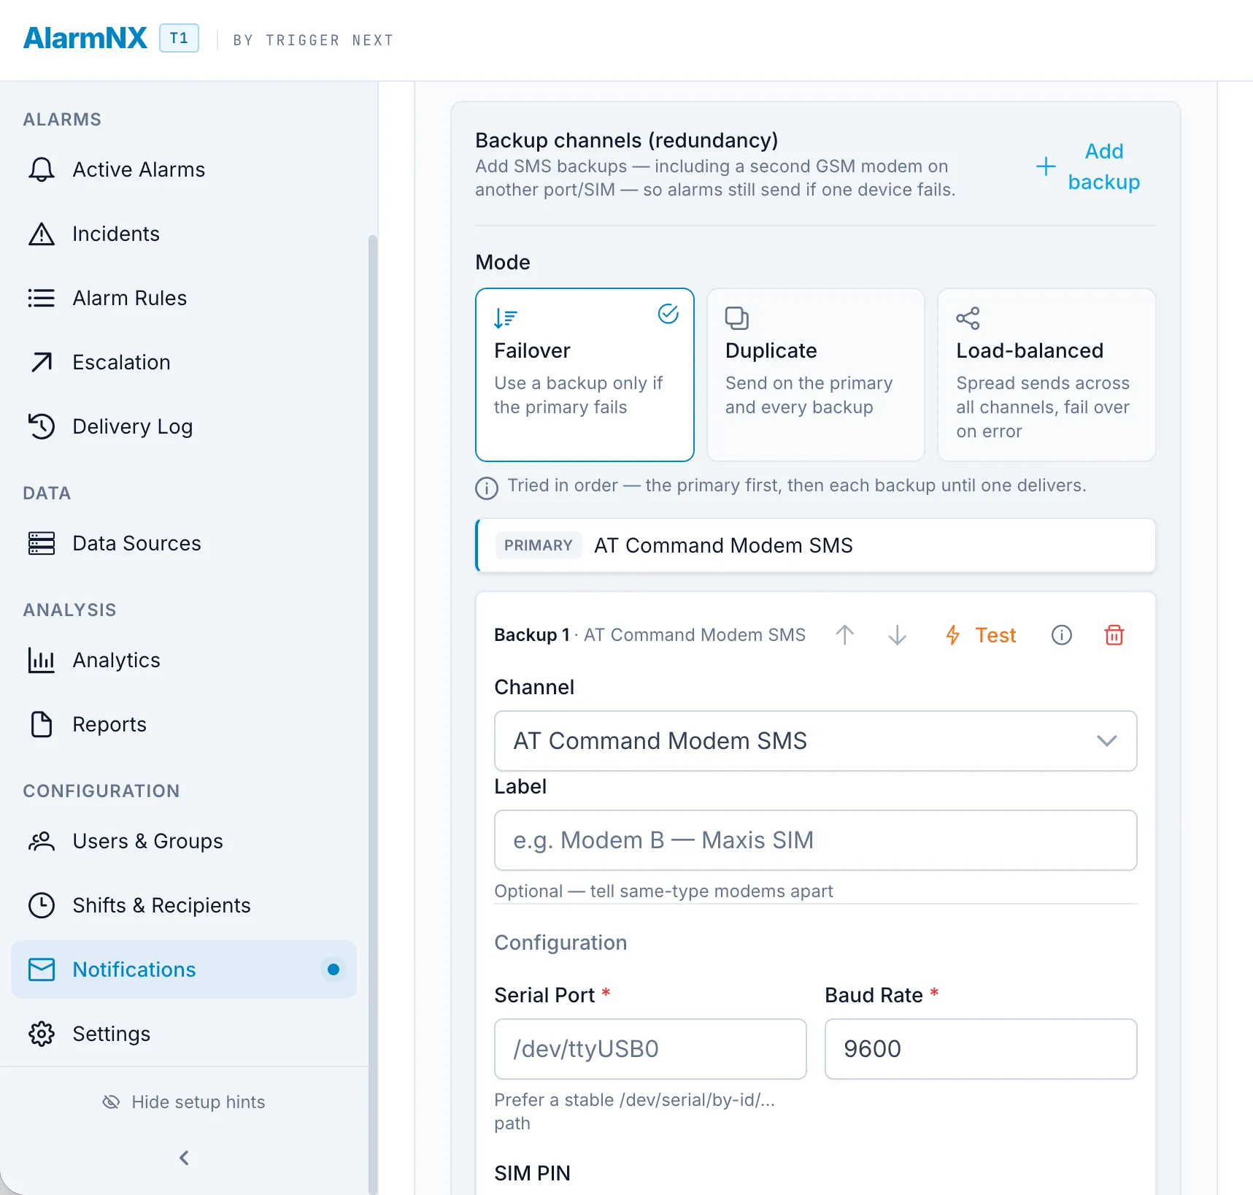Open Data Sources page
This screenshot has width=1253, height=1195.
click(x=184, y=543)
